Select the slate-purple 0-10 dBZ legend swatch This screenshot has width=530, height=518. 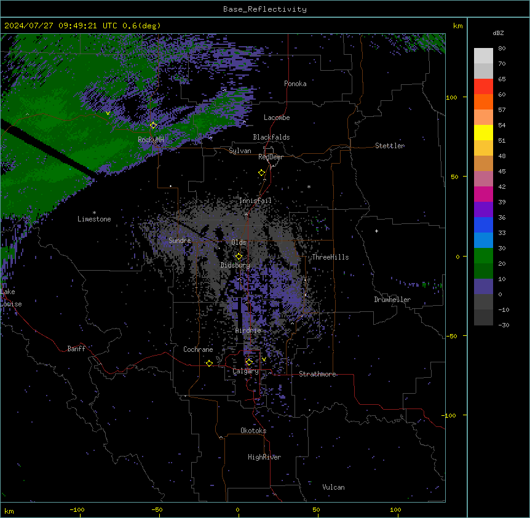click(x=483, y=287)
